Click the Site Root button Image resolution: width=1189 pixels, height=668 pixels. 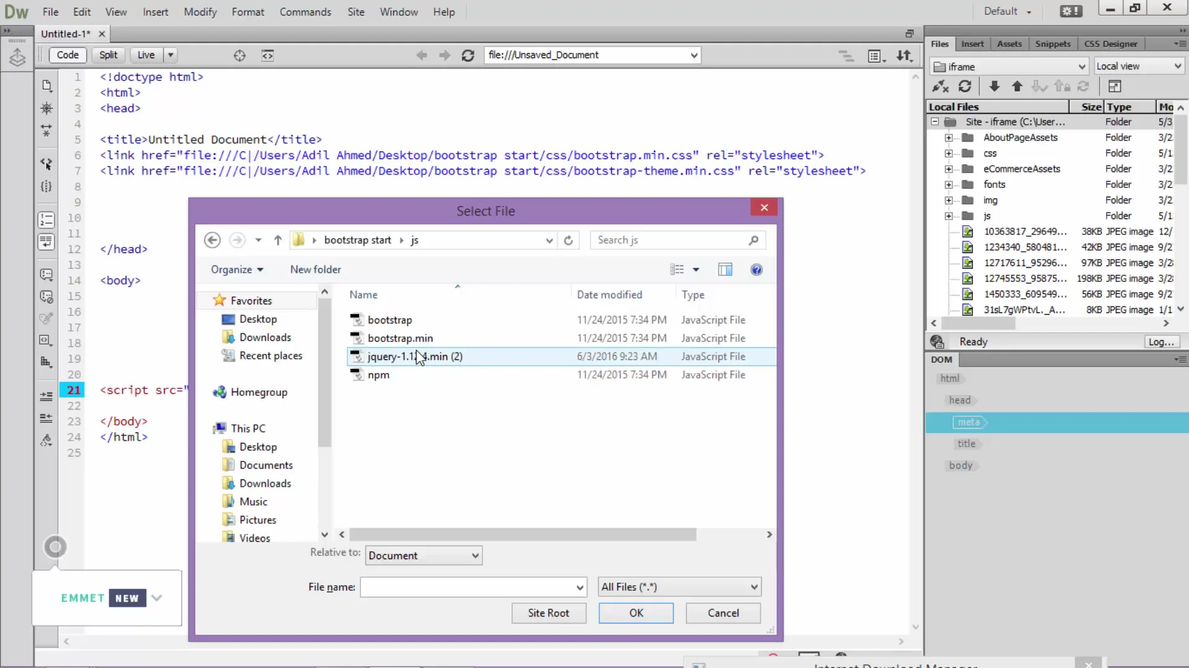coord(549,613)
